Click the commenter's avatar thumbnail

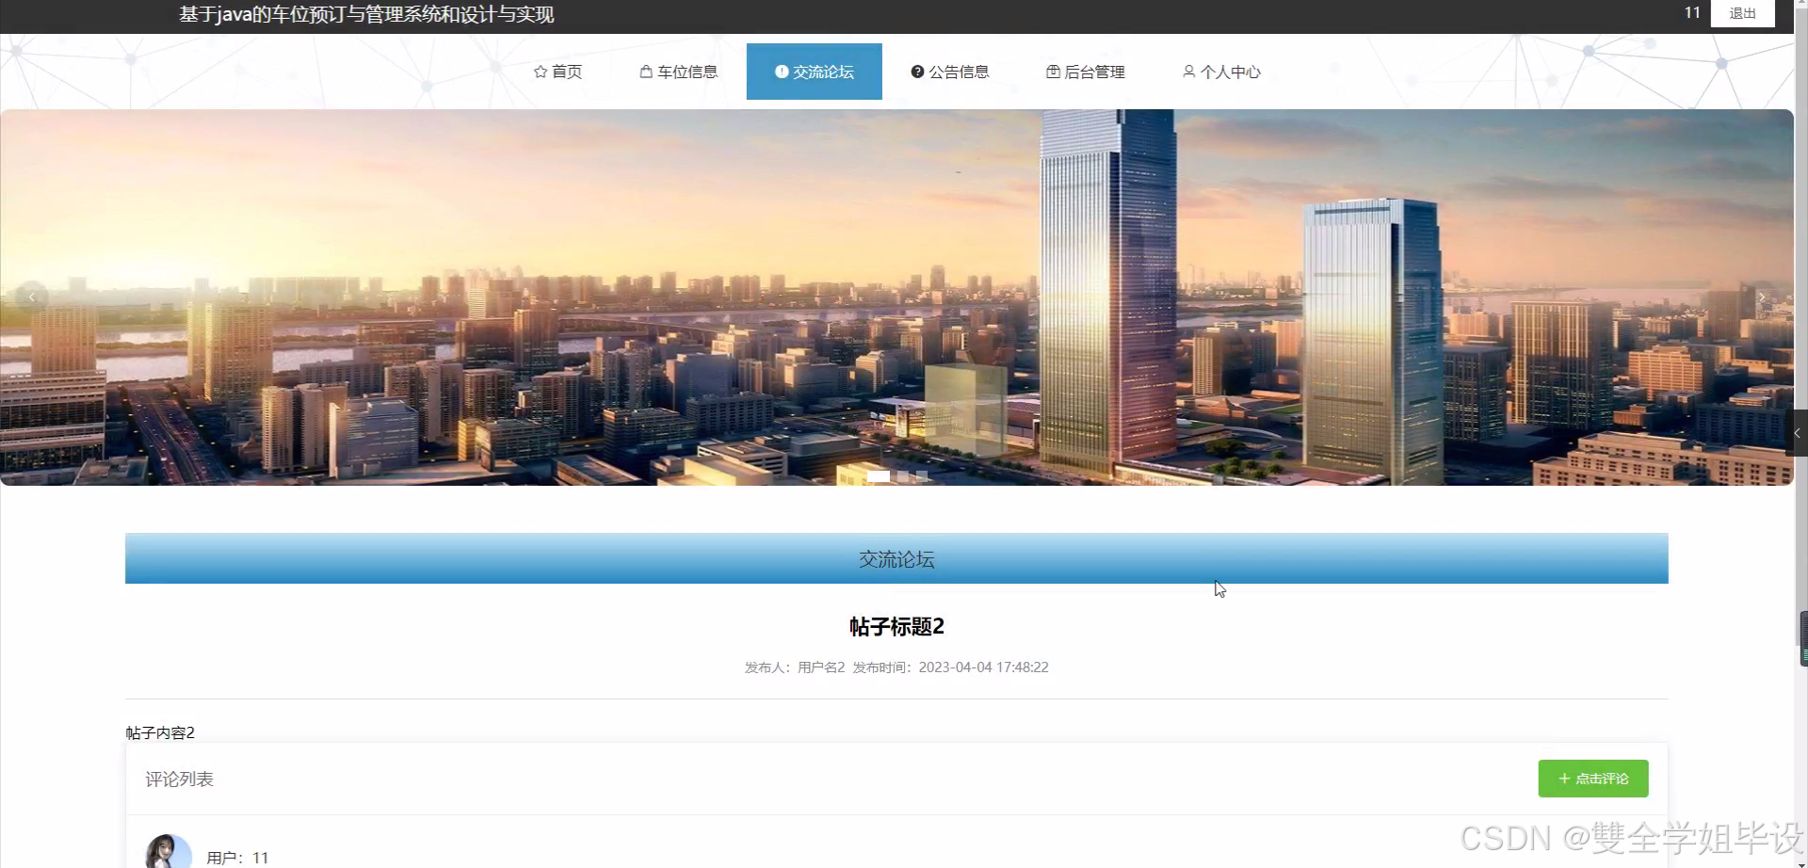coord(168,850)
